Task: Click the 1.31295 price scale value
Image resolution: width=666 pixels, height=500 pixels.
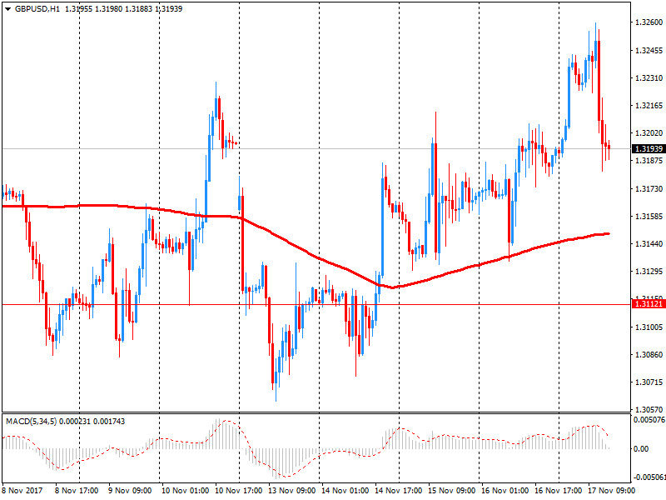Action: [x=649, y=272]
